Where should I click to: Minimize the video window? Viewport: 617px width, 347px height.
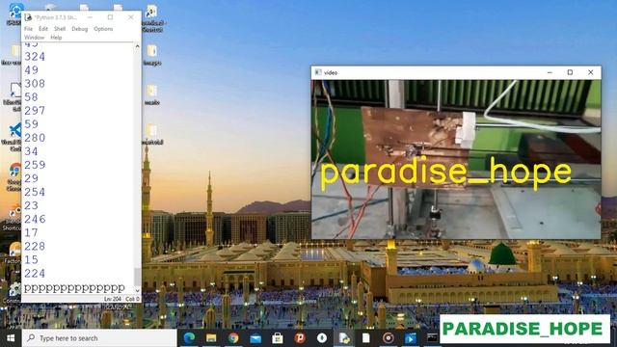[x=550, y=72]
